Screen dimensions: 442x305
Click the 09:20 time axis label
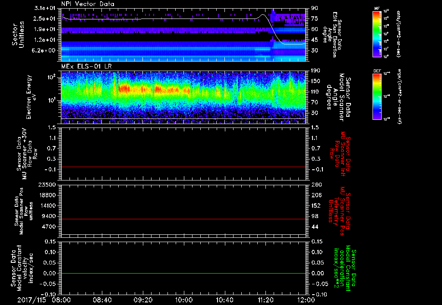tap(143, 300)
